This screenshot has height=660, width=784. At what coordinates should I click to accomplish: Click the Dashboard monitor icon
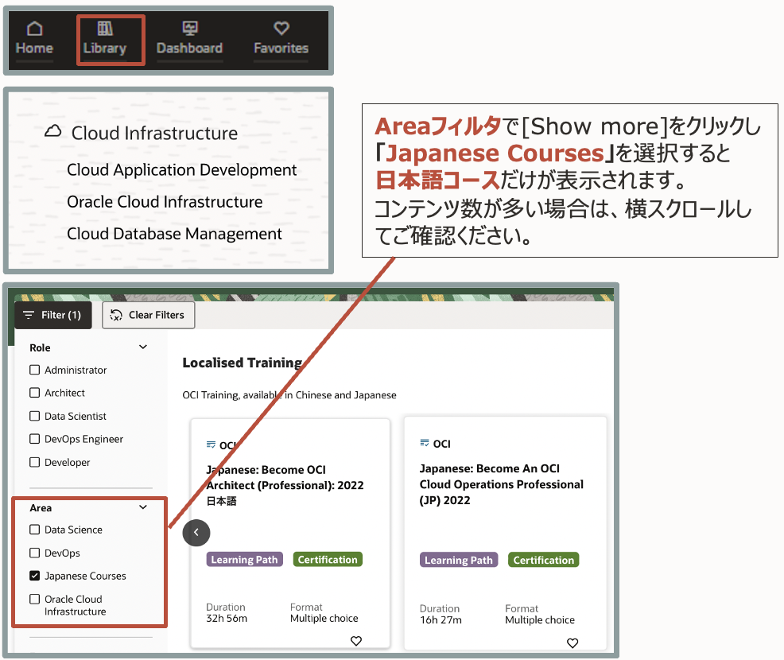pyautogui.click(x=190, y=29)
